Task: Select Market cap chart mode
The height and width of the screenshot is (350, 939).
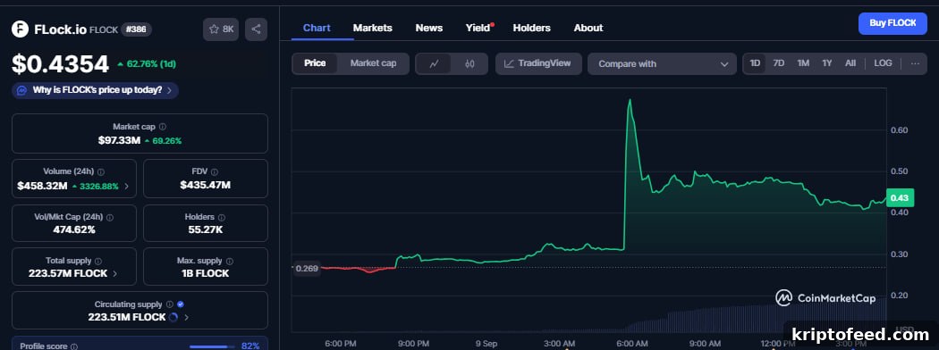Action: coord(373,63)
